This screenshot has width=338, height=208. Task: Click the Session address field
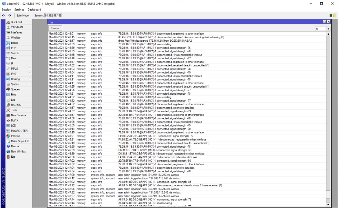click(53, 16)
